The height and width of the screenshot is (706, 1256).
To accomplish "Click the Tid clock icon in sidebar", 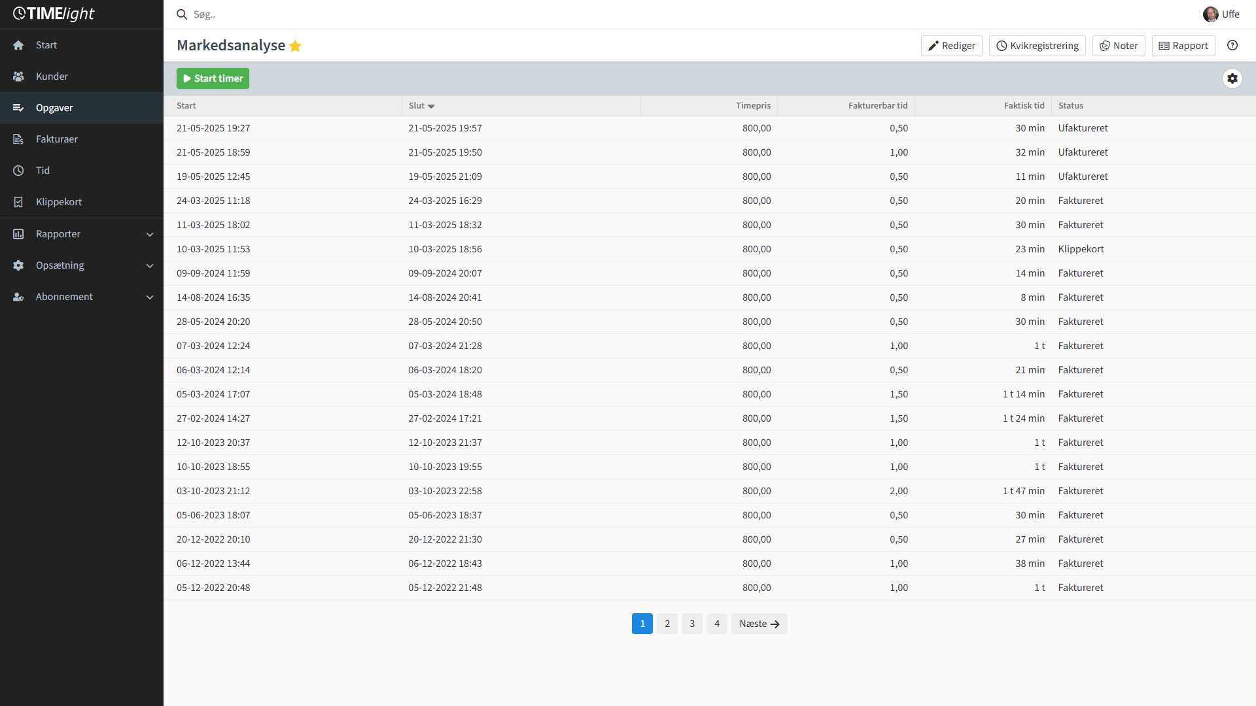I will (18, 171).
